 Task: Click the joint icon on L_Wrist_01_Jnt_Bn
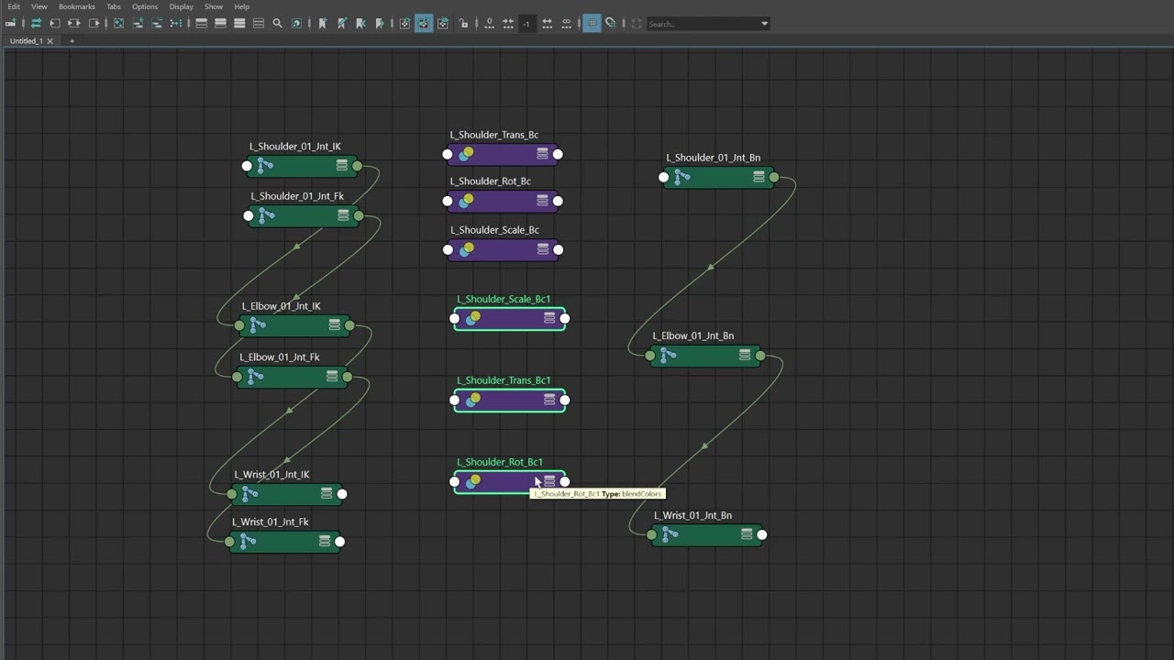tap(670, 534)
